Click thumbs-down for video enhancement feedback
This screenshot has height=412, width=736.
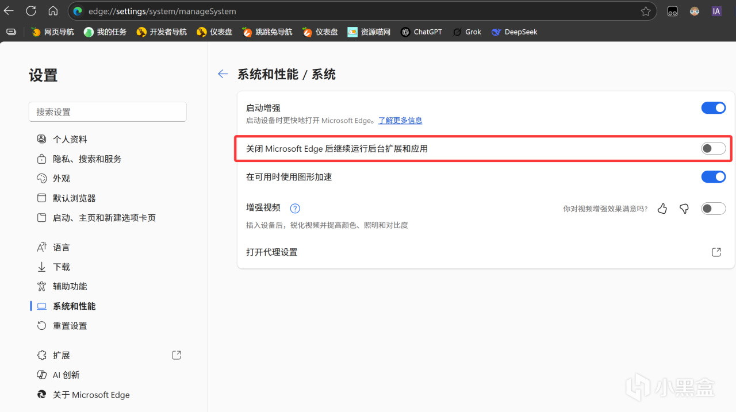coord(684,209)
